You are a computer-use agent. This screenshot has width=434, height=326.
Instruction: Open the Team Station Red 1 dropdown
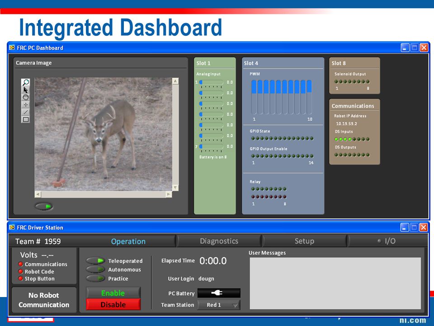click(x=219, y=305)
